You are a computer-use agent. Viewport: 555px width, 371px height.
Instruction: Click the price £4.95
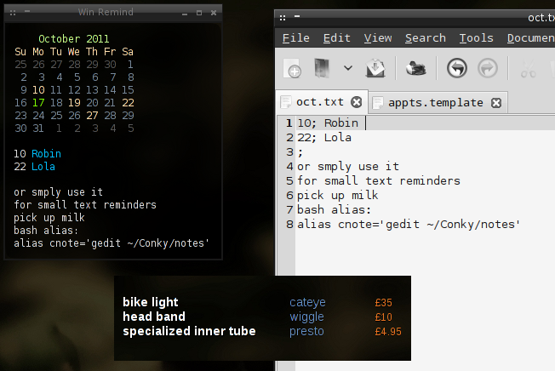tap(388, 332)
